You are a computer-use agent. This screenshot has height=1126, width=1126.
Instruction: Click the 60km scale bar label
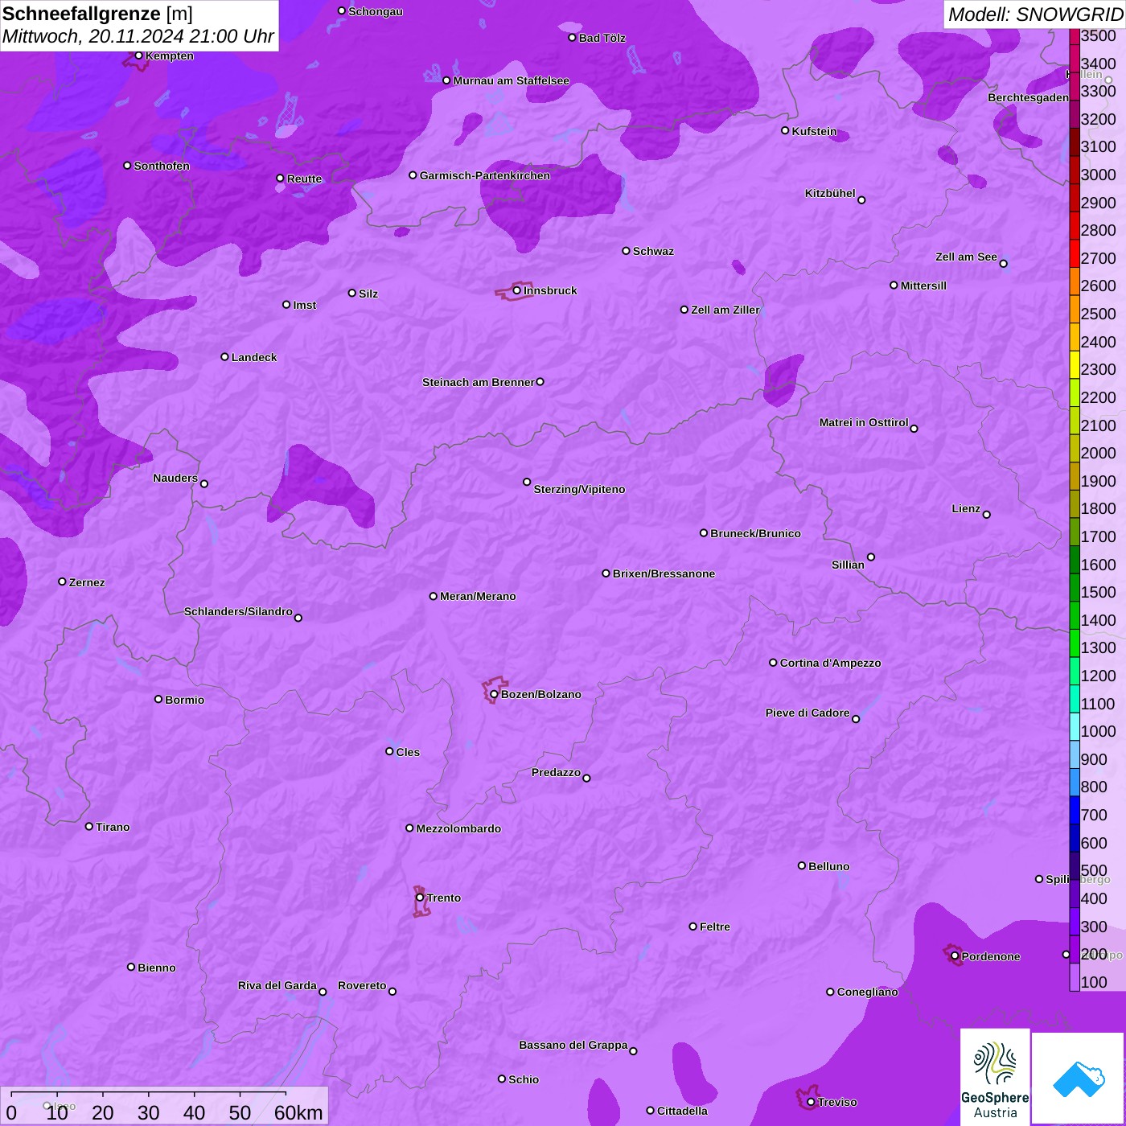pyautogui.click(x=298, y=1112)
